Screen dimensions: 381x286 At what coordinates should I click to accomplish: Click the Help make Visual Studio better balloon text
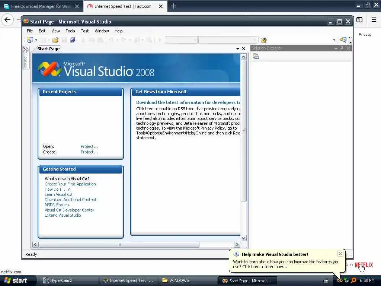pos(286,264)
